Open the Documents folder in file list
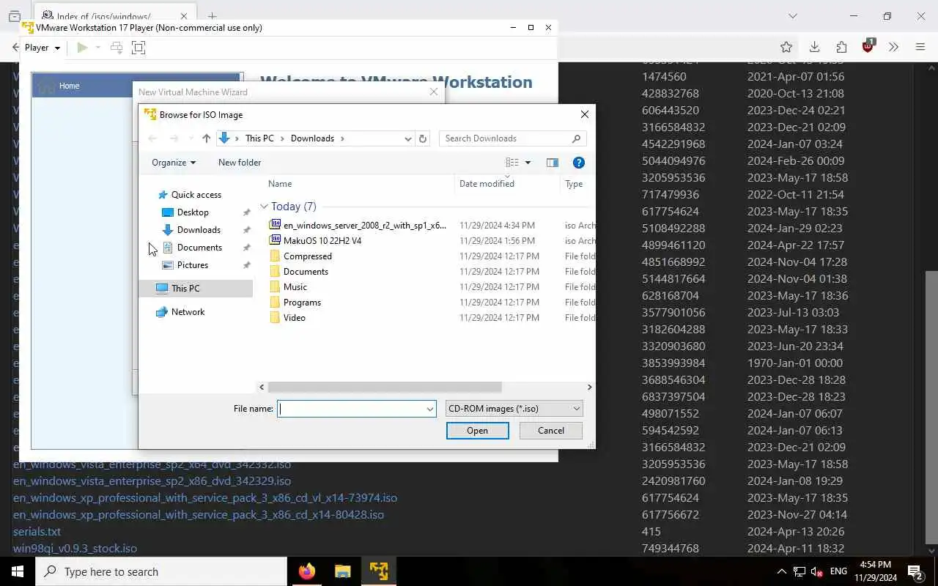The height and width of the screenshot is (586, 938). 299,272
